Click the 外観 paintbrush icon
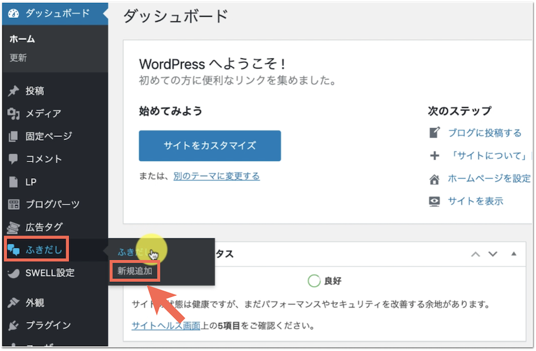Screen dimensions: 536x351 14,303
